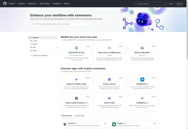Click the GitHub logo in header
Screen dimensions: 188x129
pos(5,3)
